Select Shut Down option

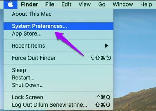pos(59,85)
